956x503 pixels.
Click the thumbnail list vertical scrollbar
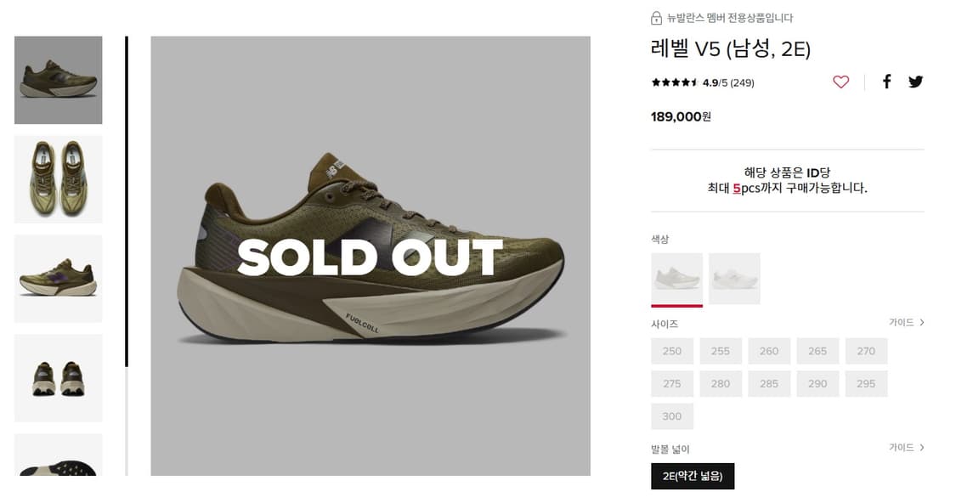tap(127, 255)
